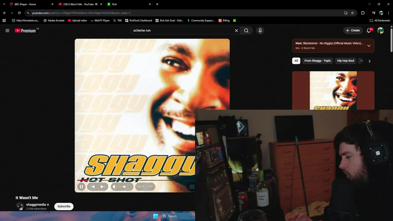Open the Apps grid in bookmarks bar

pos(4,21)
